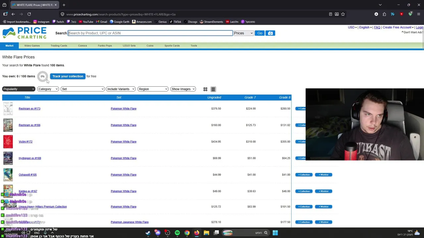The height and width of the screenshot is (238, 424).
Task: Open Category filter dropdown
Action: click(x=48, y=89)
